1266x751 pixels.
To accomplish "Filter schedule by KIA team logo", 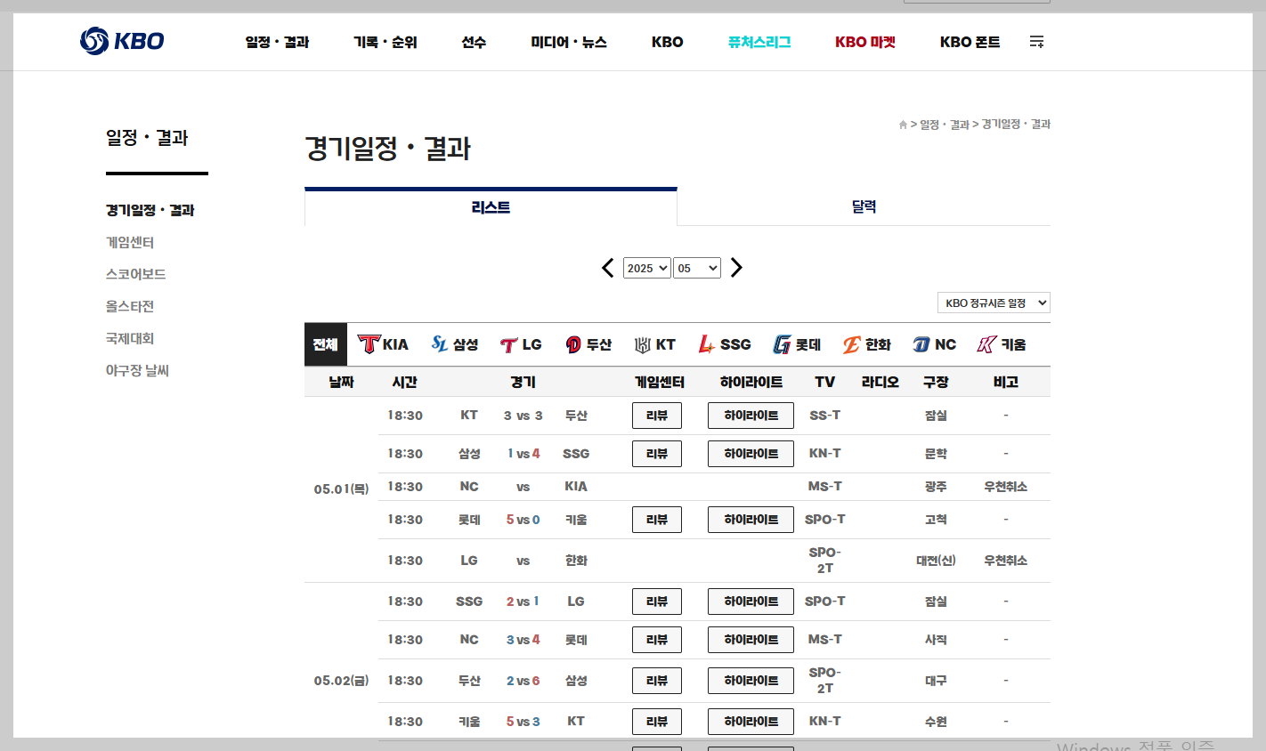I will (383, 344).
